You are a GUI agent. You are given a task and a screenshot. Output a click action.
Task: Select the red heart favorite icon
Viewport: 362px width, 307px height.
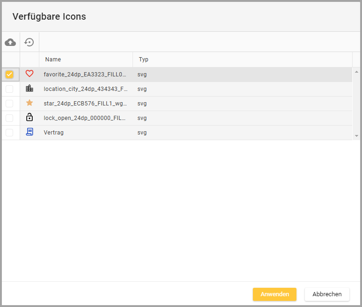[30, 74]
